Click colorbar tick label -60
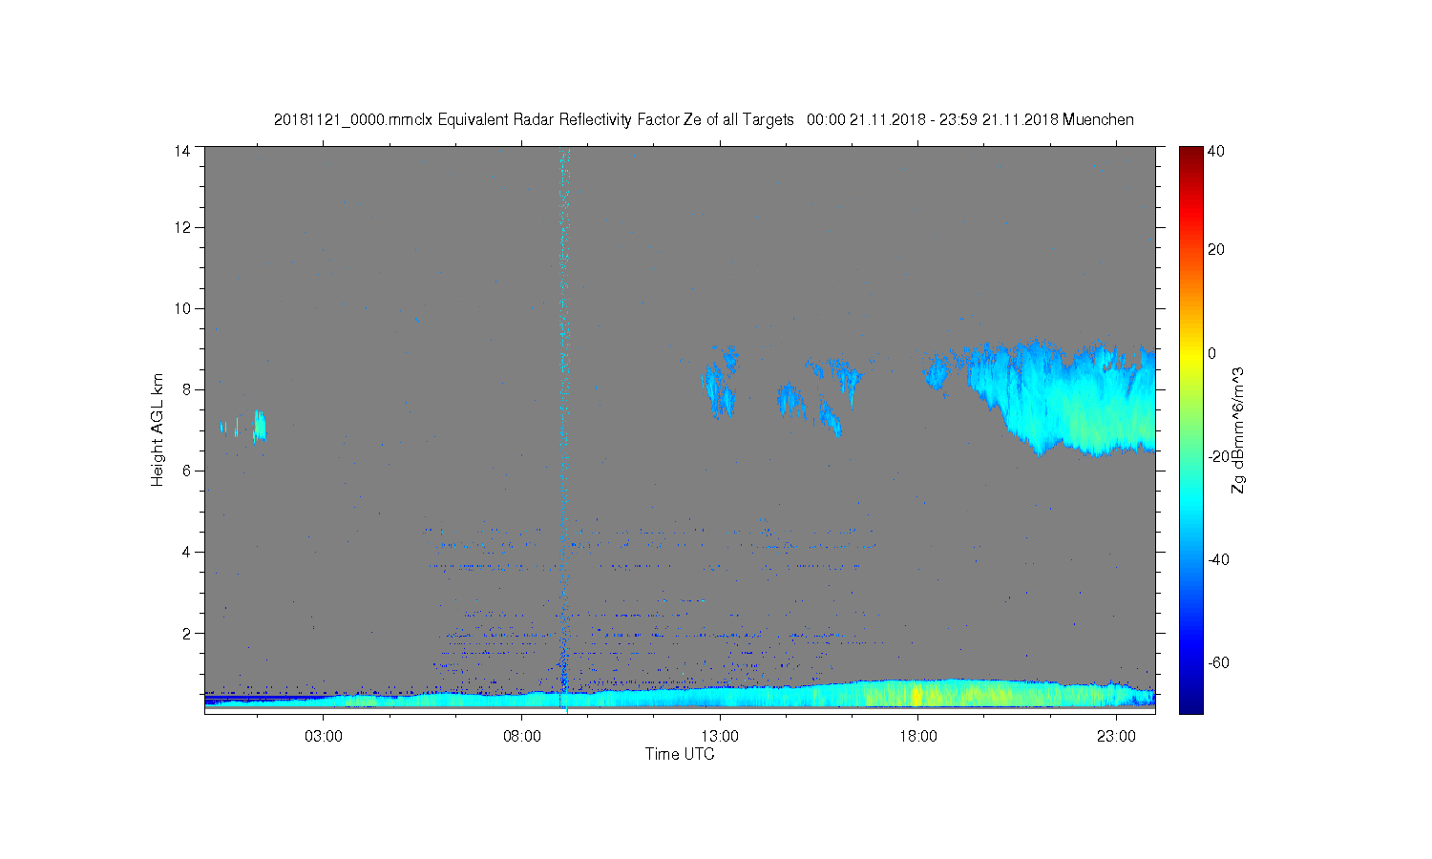1432x859 pixels. [x=1219, y=662]
